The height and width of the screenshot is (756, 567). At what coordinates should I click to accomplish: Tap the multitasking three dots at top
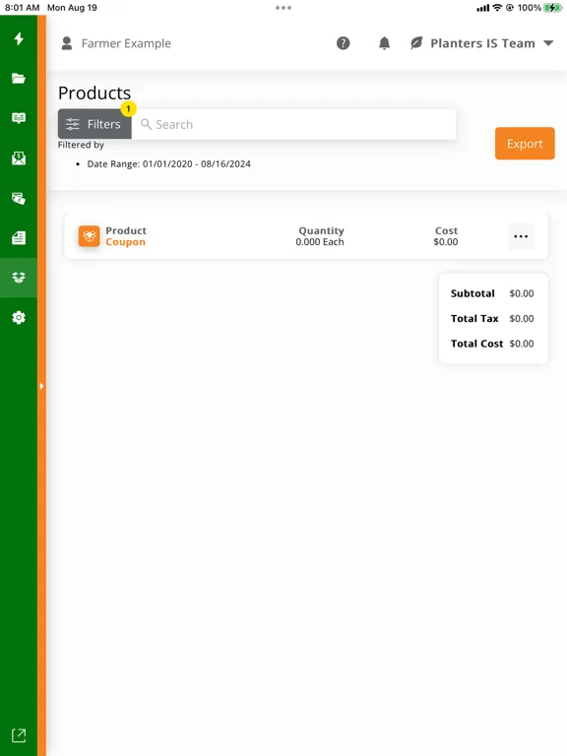(x=283, y=8)
